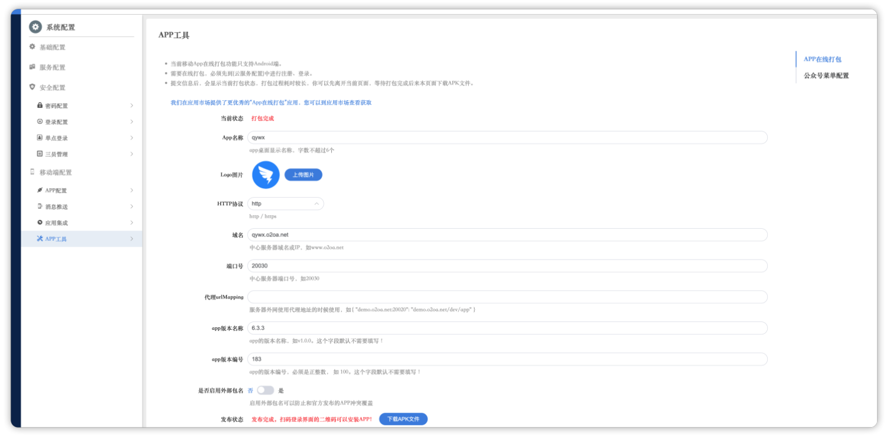Click the 域名 input field
887x440 pixels.
(x=507, y=235)
